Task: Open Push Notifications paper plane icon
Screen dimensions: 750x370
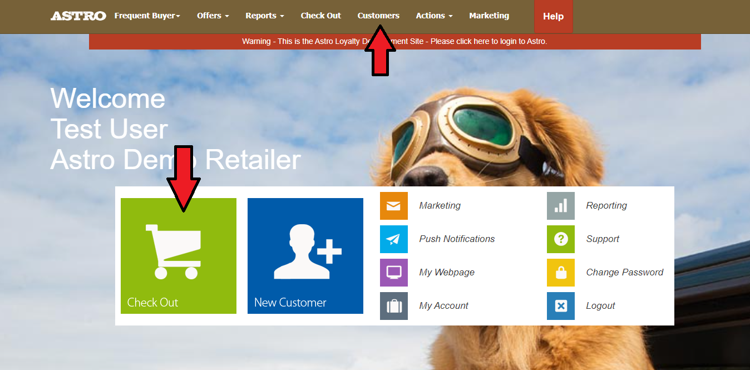Action: point(394,239)
